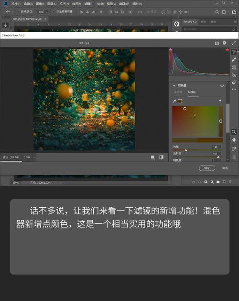
Task: Click the 适应 fit view button
Action: tap(11, 157)
